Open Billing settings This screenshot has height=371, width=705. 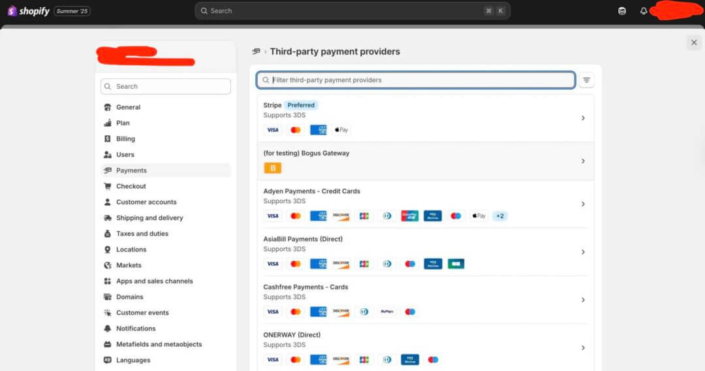point(165,138)
